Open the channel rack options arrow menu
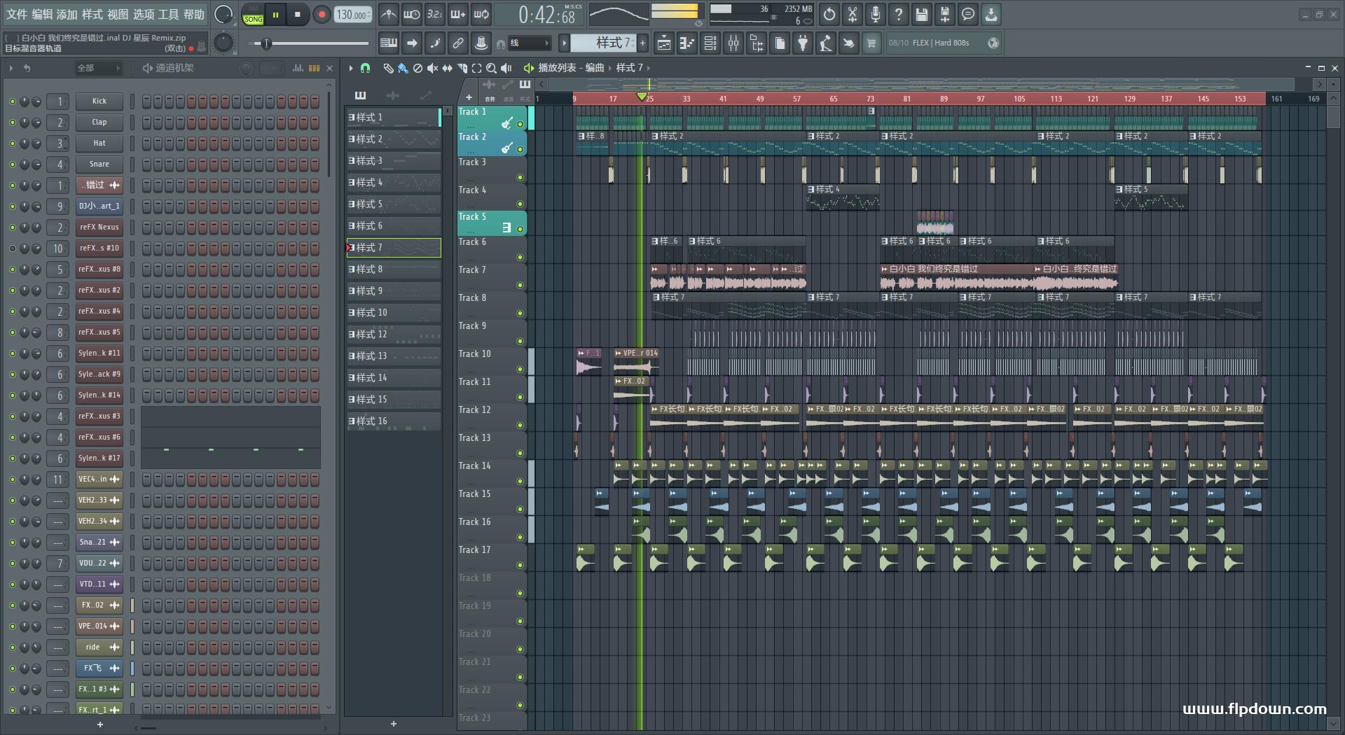Viewport: 1345px width, 735px height. [11, 68]
